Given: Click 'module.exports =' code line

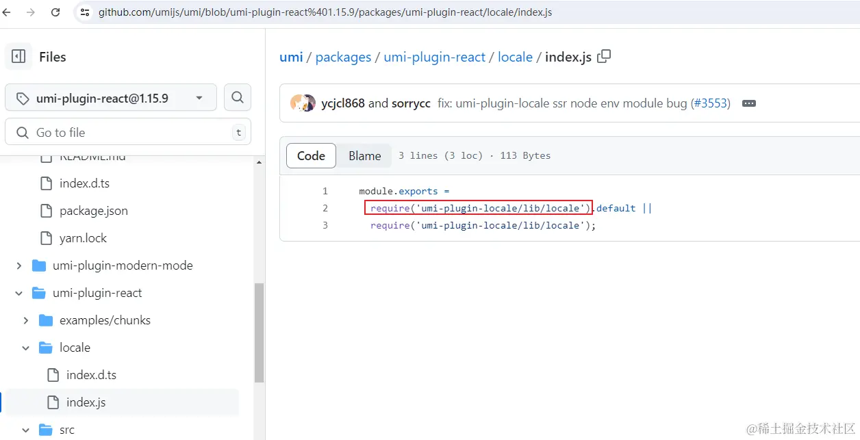Looking at the screenshot, I should pyautogui.click(x=404, y=191).
